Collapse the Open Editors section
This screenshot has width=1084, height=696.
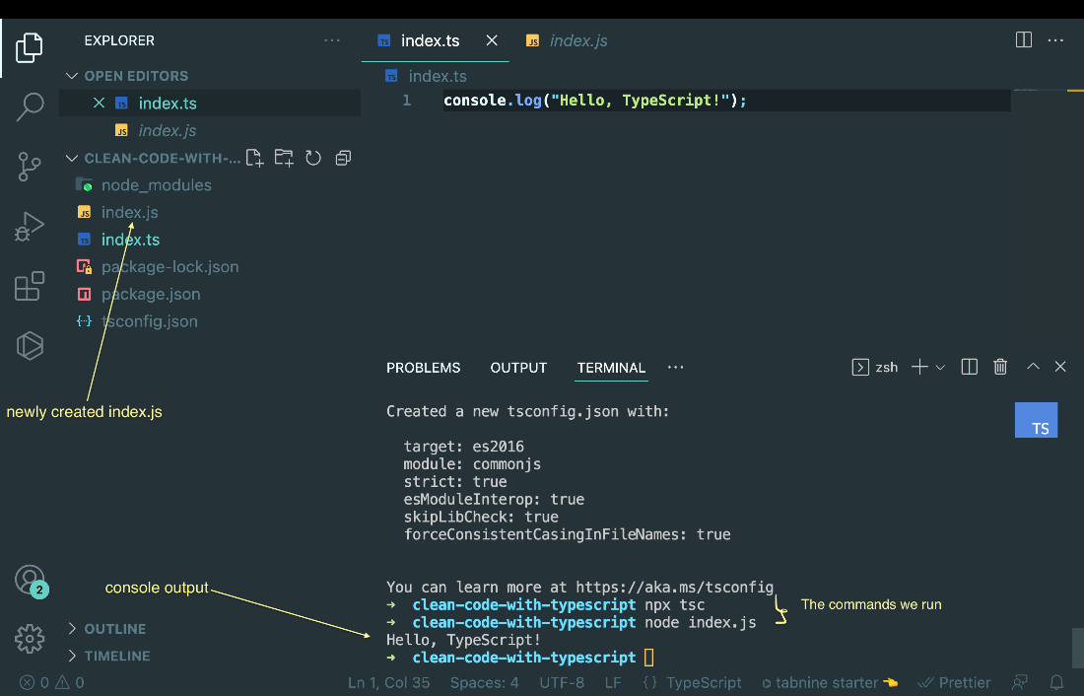[72, 75]
